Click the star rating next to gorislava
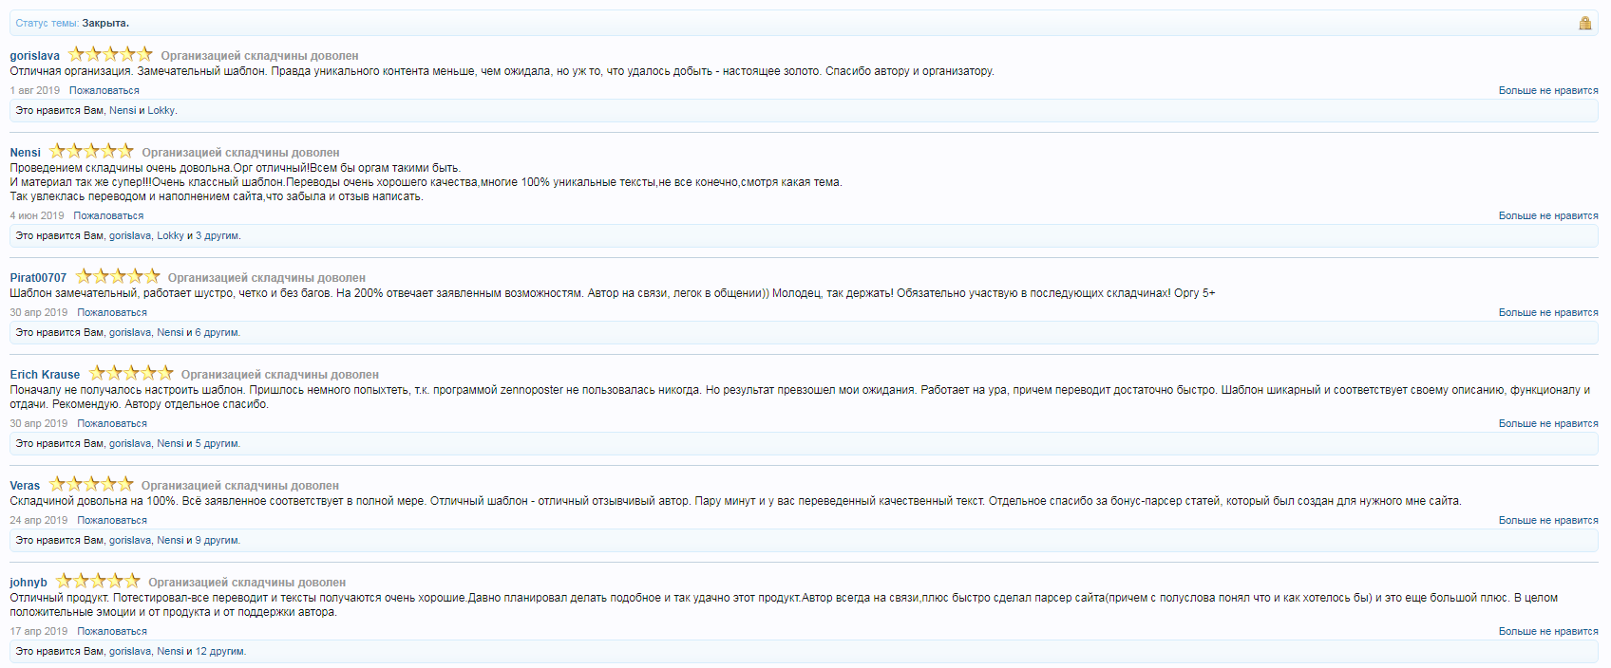This screenshot has height=668, width=1611. [x=110, y=55]
